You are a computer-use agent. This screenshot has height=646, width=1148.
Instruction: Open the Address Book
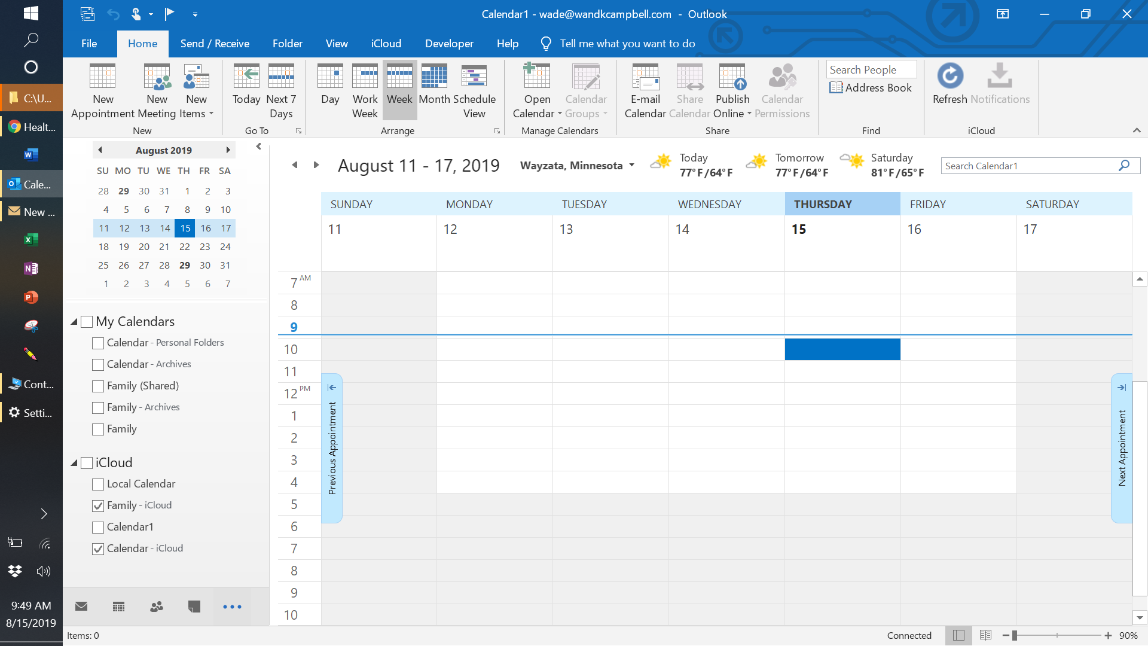tap(871, 88)
